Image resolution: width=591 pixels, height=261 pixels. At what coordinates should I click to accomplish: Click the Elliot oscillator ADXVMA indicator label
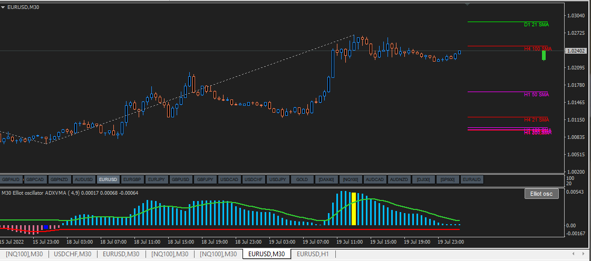coord(70,193)
